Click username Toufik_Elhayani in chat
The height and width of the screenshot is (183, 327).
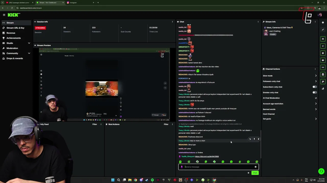(188, 157)
